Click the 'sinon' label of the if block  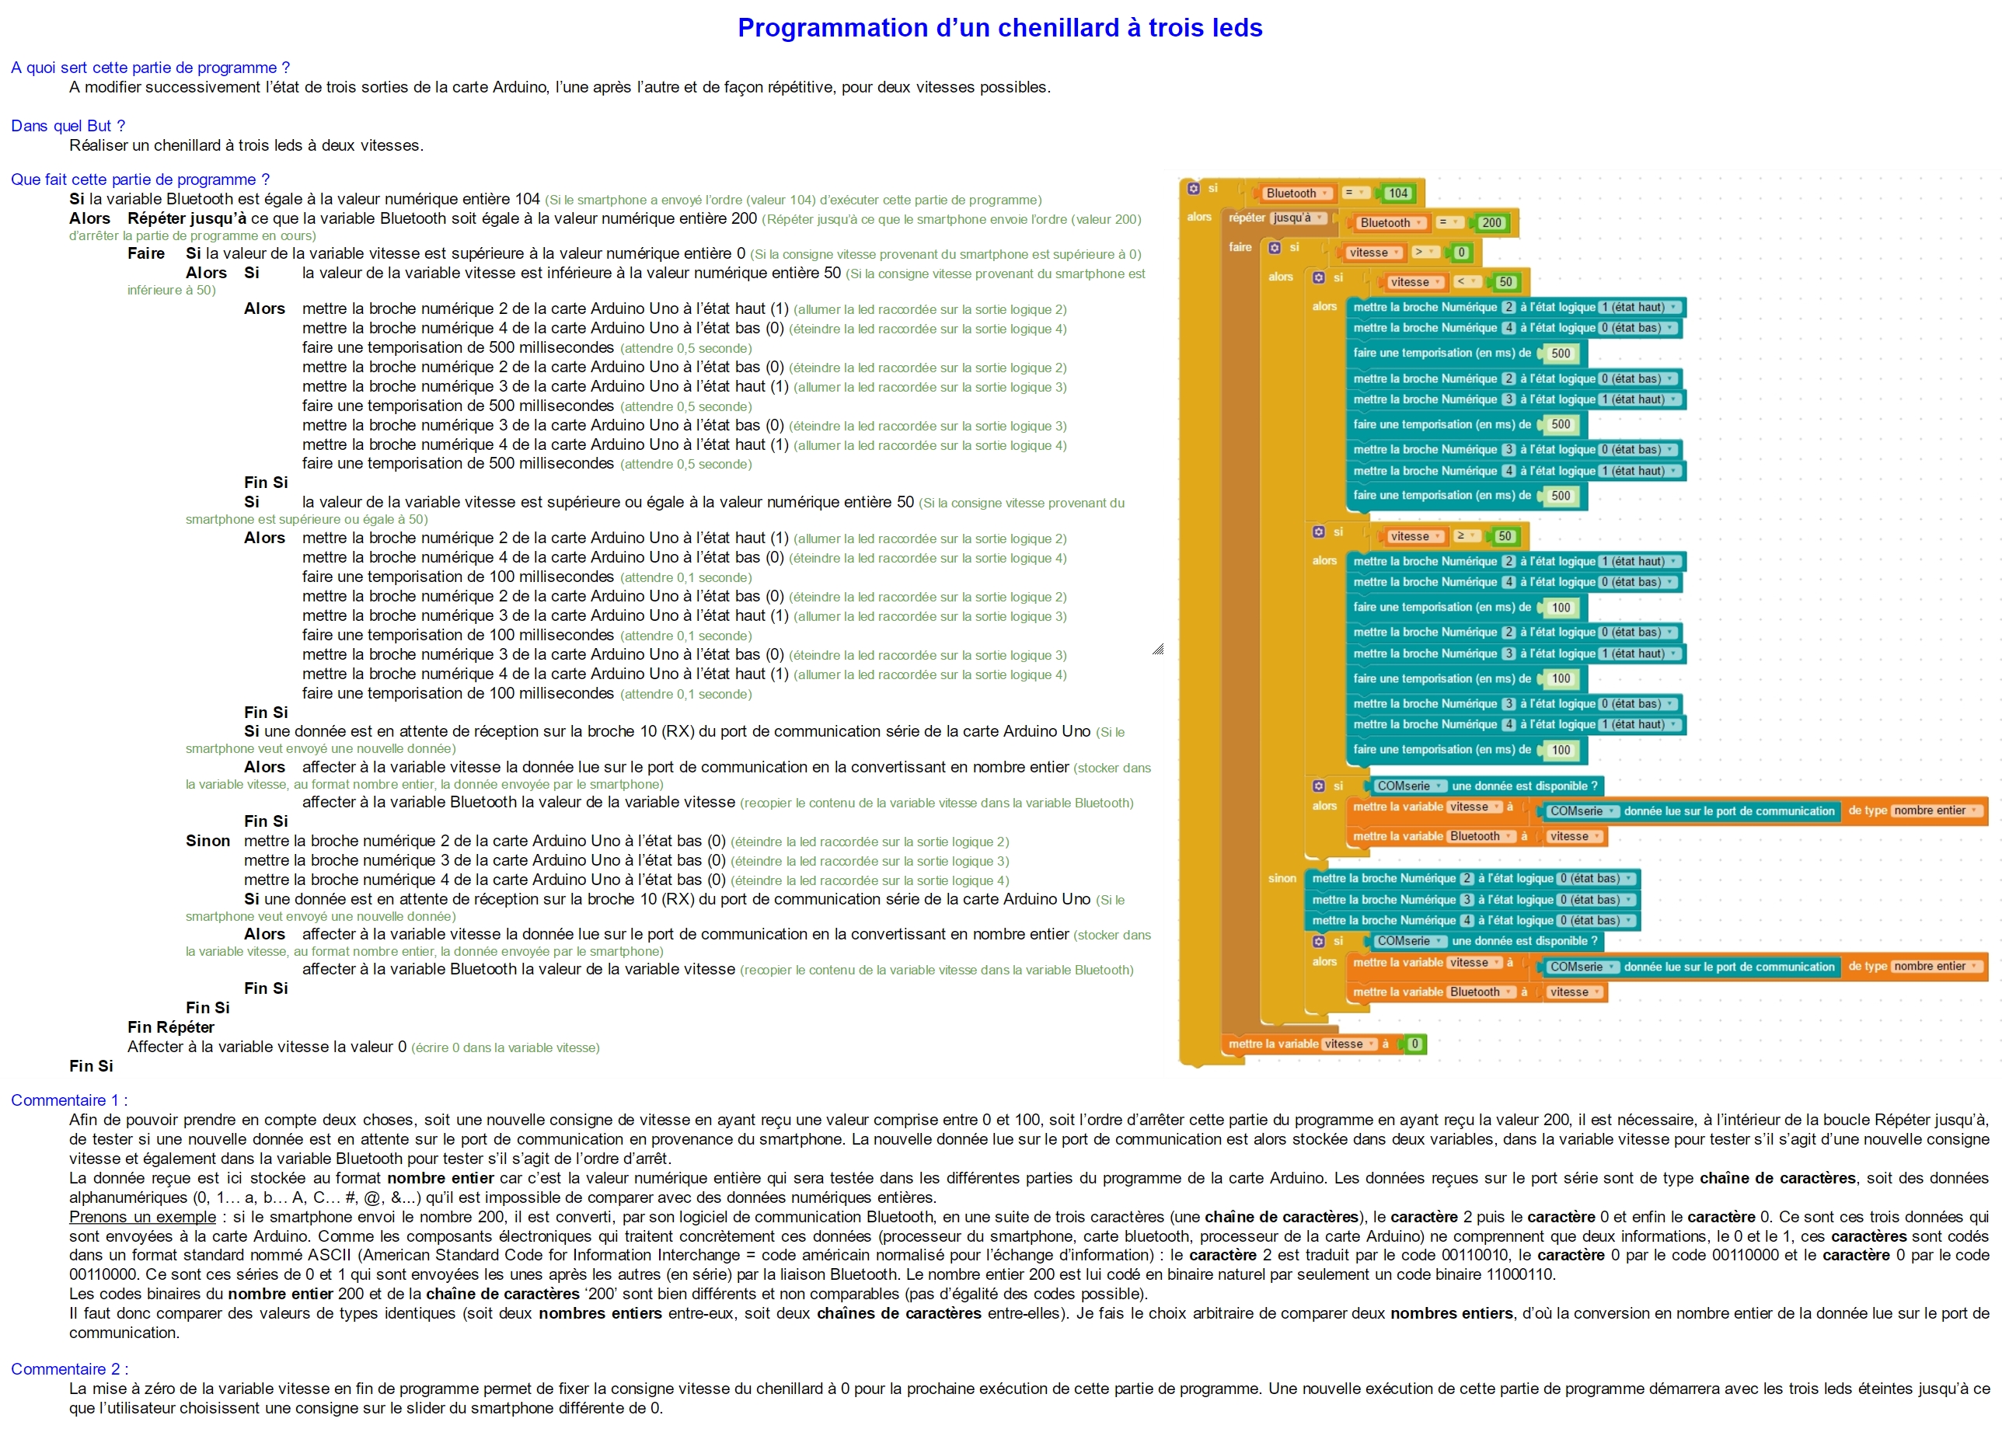point(1282,879)
